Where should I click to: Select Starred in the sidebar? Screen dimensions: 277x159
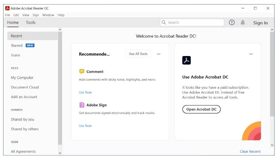17,45
